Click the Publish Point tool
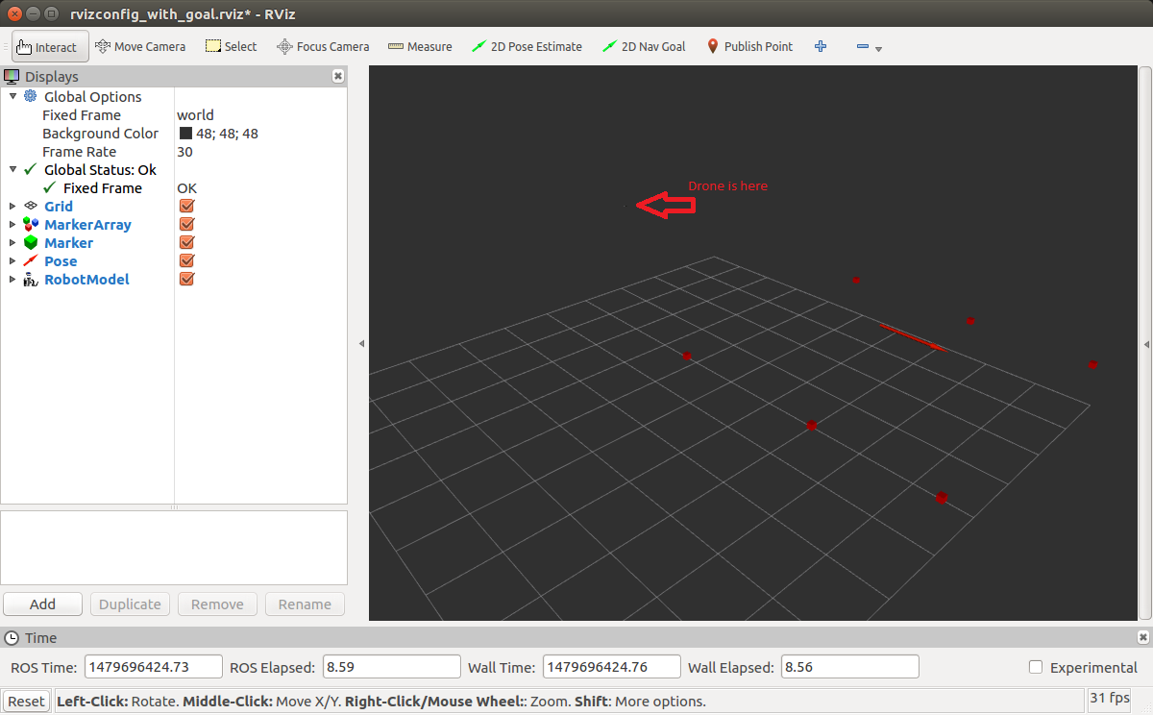Screen dimensions: 1153x715 [x=749, y=46]
